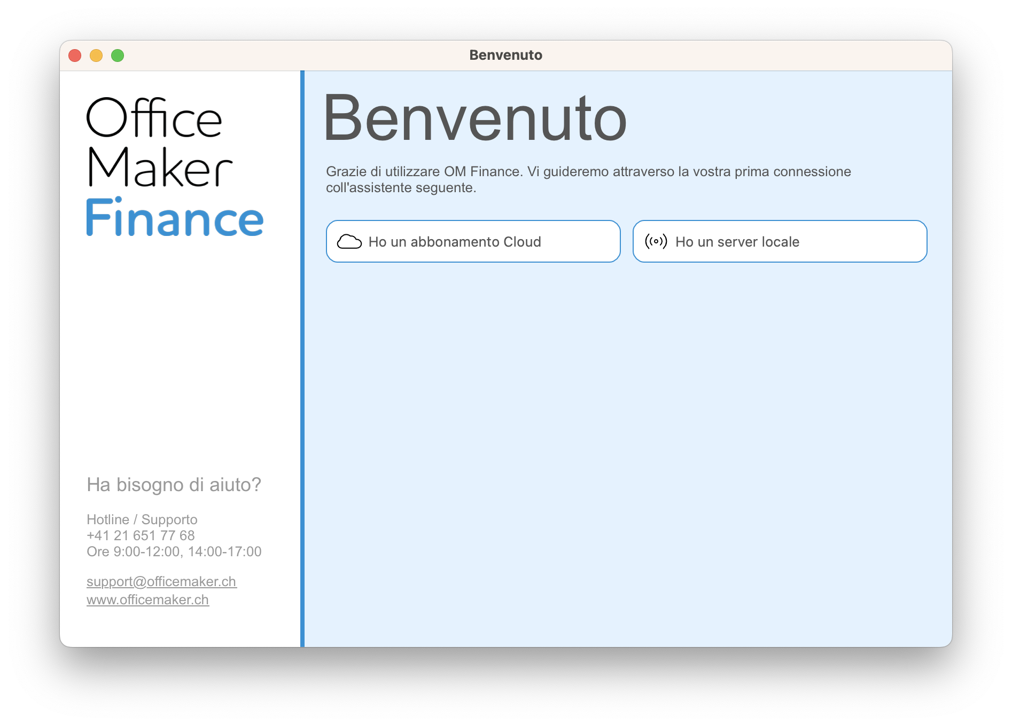Close the Benvenuto window with red button
This screenshot has height=726, width=1012.
[75, 56]
